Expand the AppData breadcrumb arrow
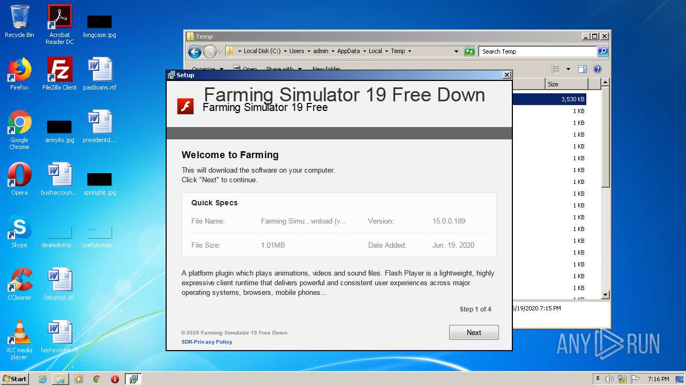Viewport: 686px width, 386px height. pos(364,51)
